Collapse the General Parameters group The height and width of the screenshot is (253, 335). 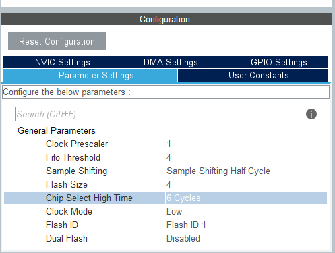(57, 130)
